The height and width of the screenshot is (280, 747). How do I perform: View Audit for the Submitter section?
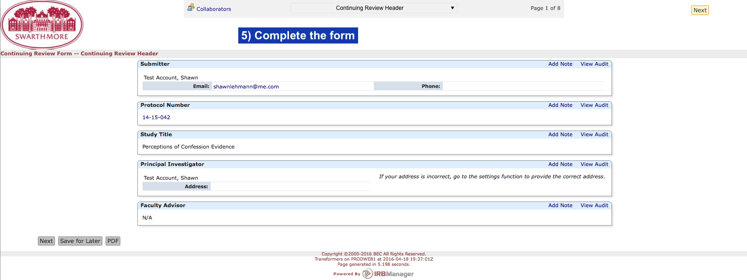pos(594,64)
